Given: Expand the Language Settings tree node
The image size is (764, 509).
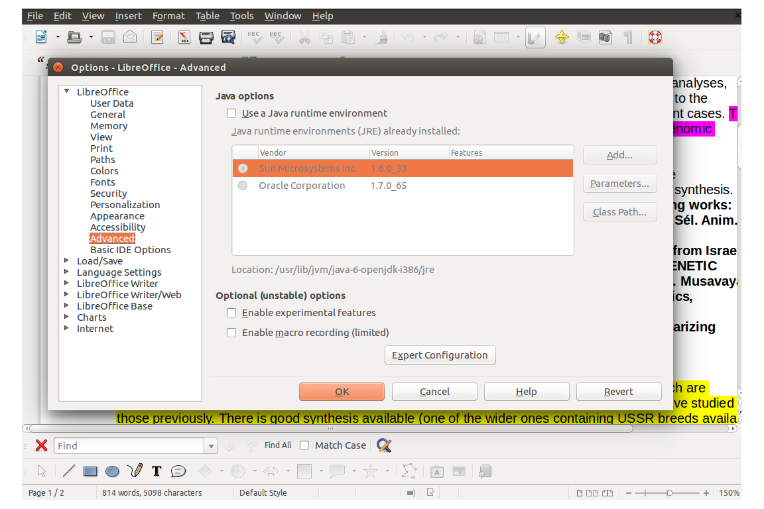Looking at the screenshot, I should click(x=67, y=272).
